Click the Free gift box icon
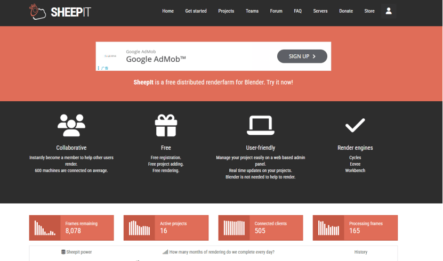Screen dimensions: 443x261 tap(166, 125)
